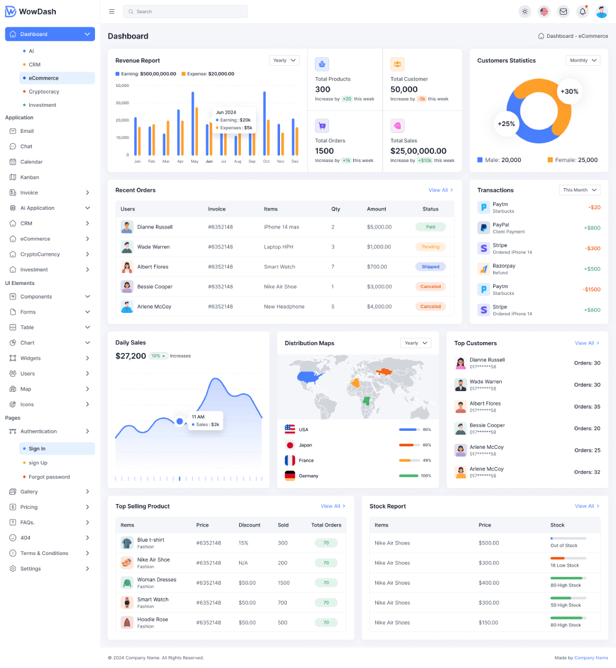Screen dimensions: 616x668
Task: Click the orange Female legend swatch
Action: coord(550,160)
